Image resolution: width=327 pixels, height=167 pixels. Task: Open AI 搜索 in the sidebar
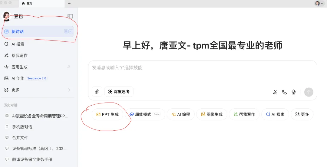click(x=18, y=44)
